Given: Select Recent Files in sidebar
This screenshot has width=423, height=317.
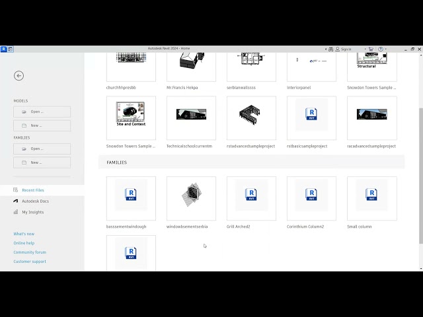Looking at the screenshot, I should point(42,190).
